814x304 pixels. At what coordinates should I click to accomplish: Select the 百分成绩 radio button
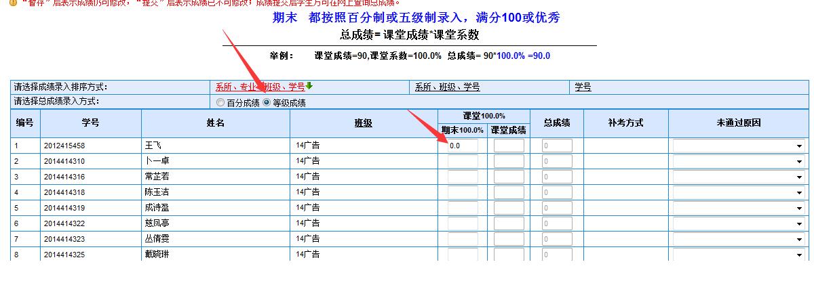(x=220, y=103)
